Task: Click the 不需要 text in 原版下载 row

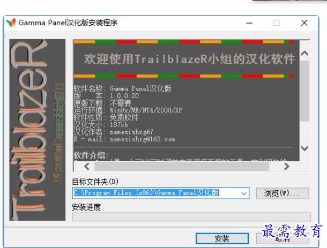Action: click(x=121, y=103)
